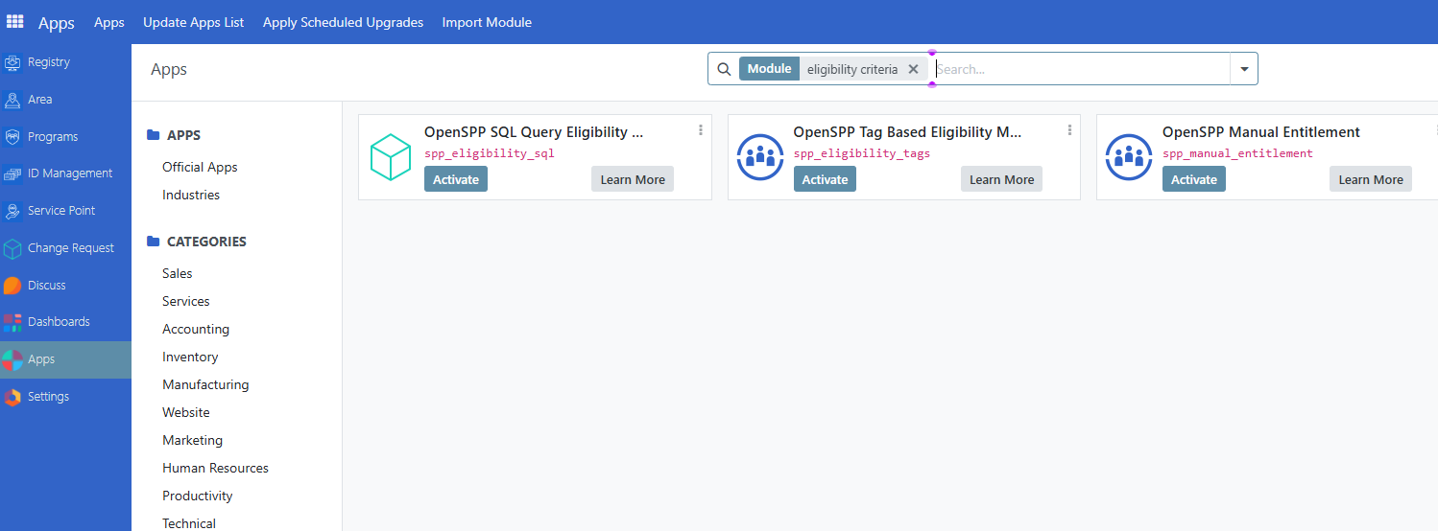Learn More about spp_manual_entitlement
The width and height of the screenshot is (1438, 531).
pyautogui.click(x=1371, y=179)
